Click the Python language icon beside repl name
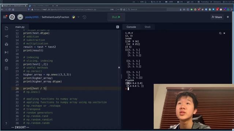This screenshot has width=234, height=131. [x=74, y=17]
